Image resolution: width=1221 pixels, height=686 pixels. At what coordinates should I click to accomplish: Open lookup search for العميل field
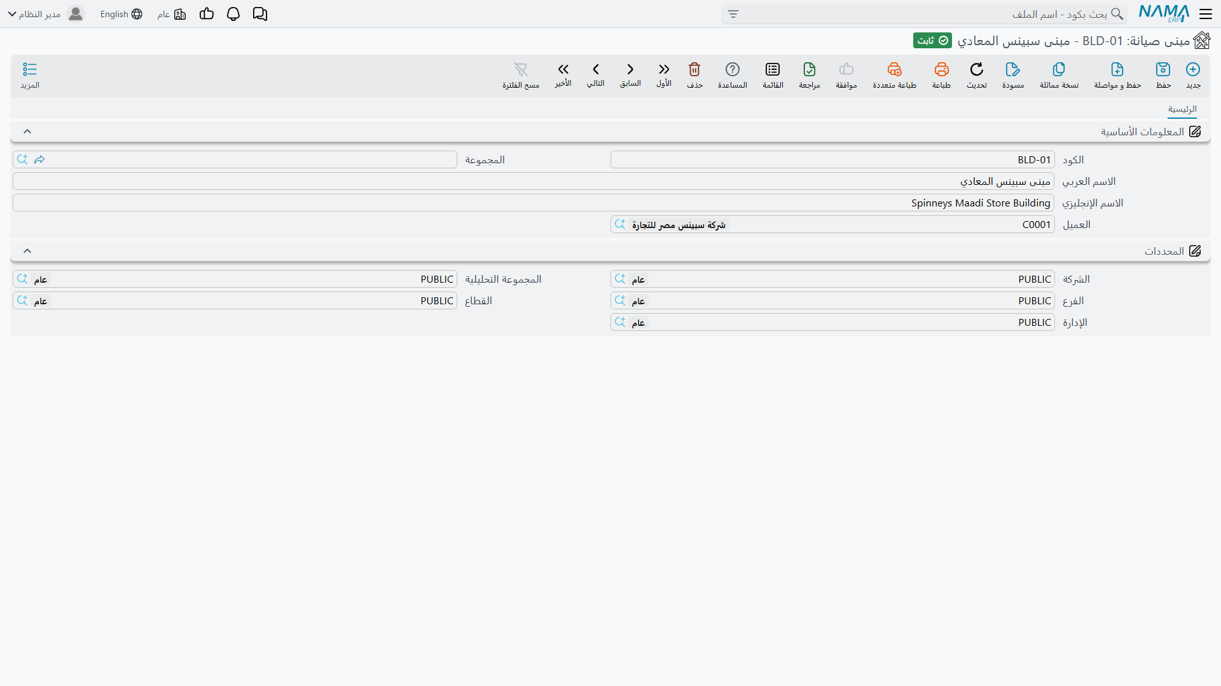point(620,224)
